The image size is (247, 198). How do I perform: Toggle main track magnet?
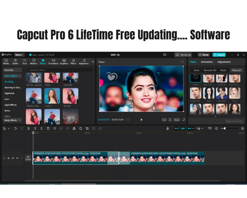176,128
